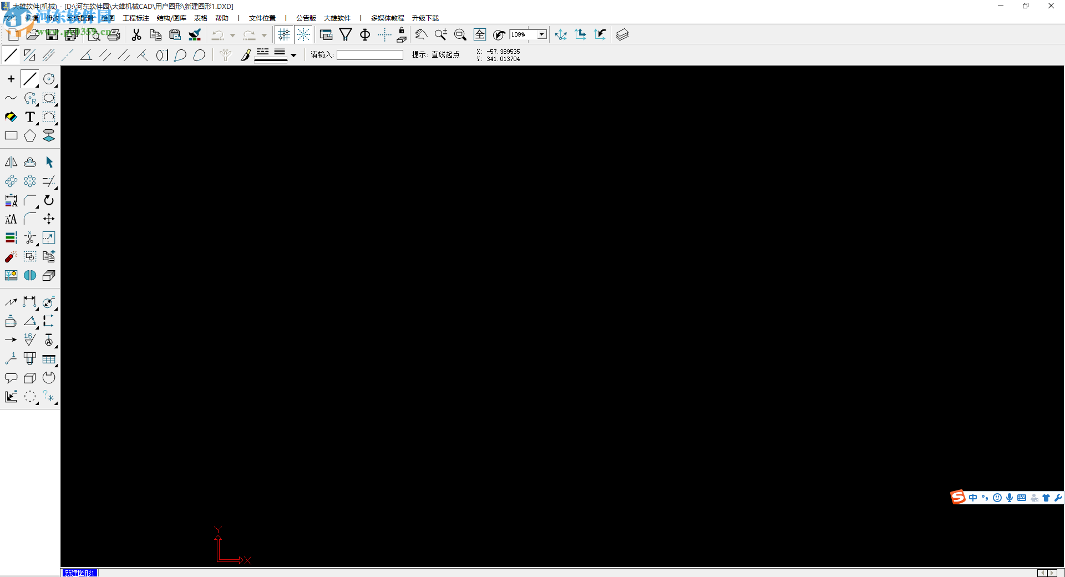Image resolution: width=1065 pixels, height=577 pixels.
Task: Open the line width dropdown arrow
Action: pos(293,55)
